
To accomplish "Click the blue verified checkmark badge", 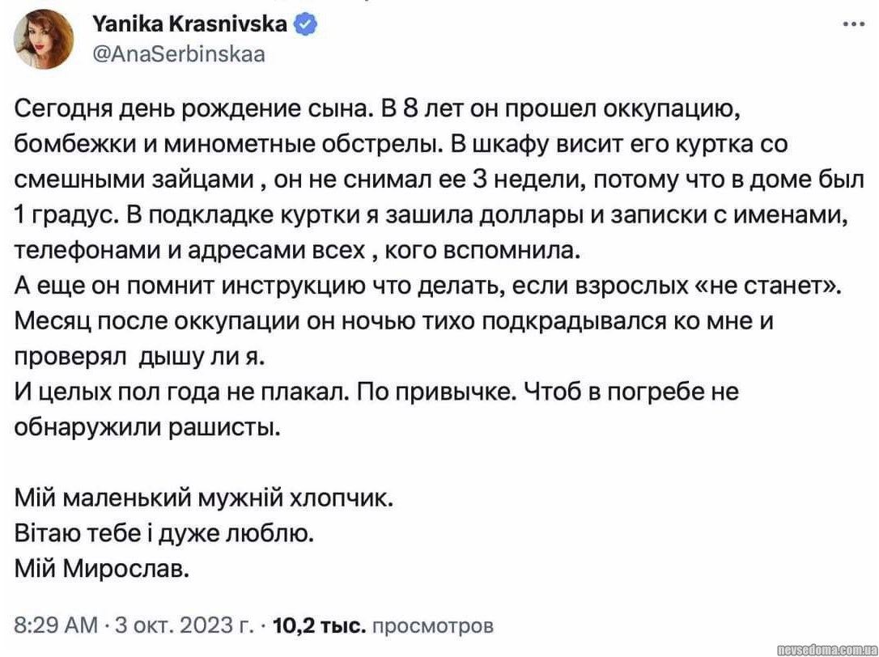I will 304,24.
